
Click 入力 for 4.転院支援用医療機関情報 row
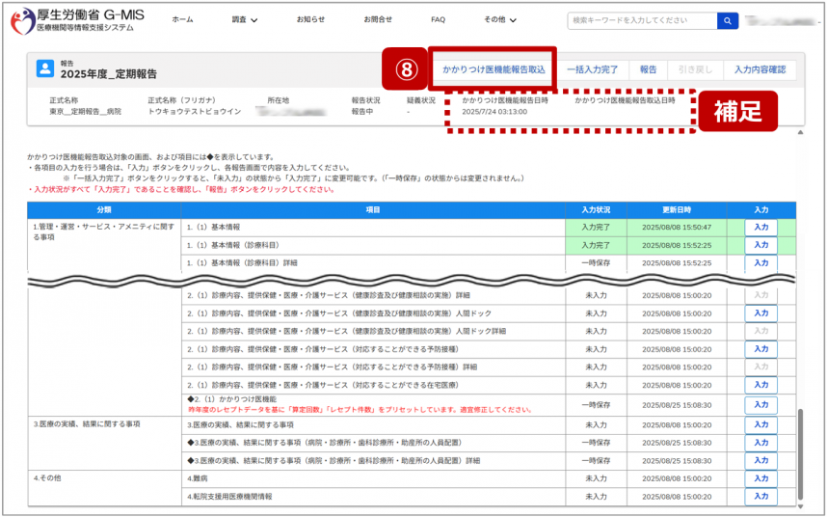pos(760,497)
